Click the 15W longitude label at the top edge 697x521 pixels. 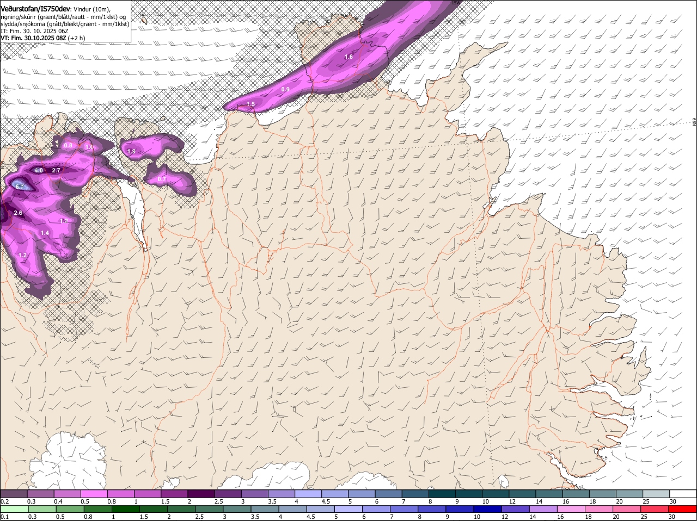[x=455, y=3]
